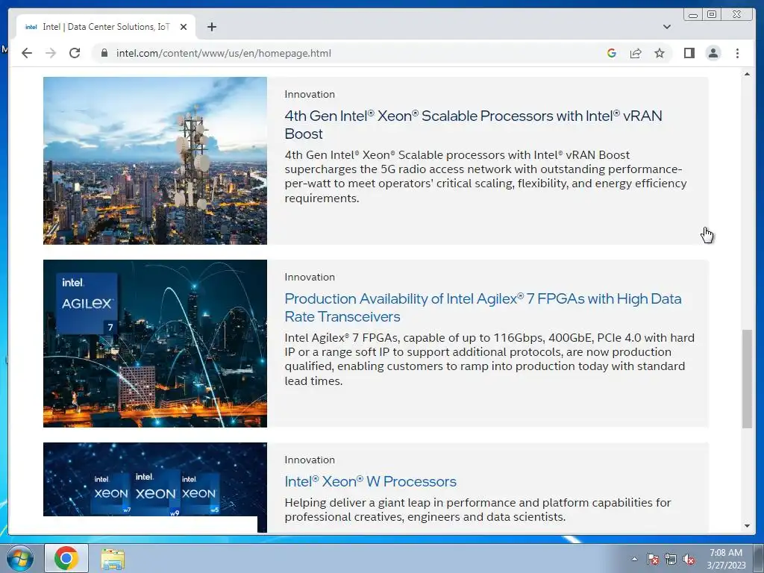Click the scrollbar up arrow
The height and width of the screenshot is (573, 764).
click(747, 74)
